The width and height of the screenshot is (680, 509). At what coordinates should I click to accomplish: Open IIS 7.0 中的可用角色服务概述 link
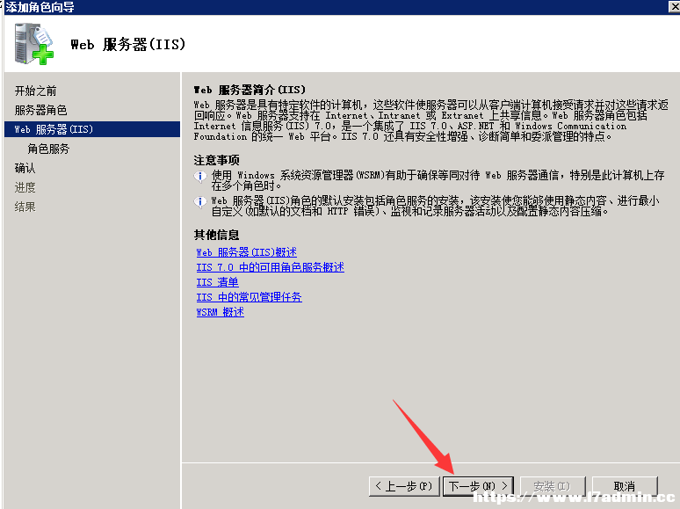point(271,267)
